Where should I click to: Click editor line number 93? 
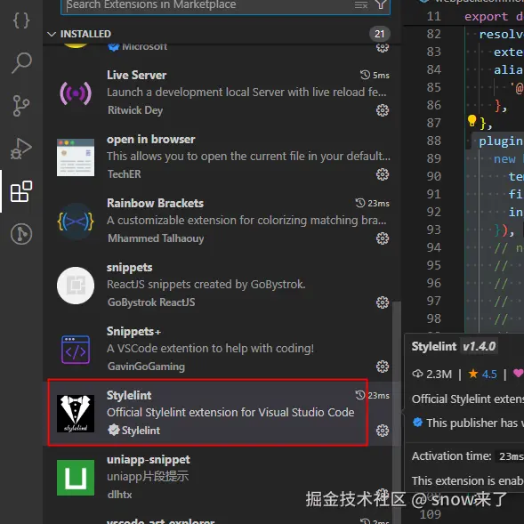pos(434,230)
